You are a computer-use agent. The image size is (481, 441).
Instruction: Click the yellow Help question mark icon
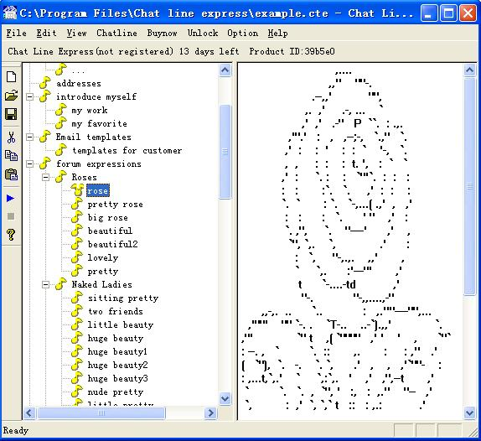[11, 235]
